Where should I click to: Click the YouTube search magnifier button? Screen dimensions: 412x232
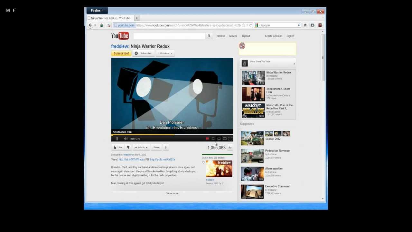click(x=209, y=36)
